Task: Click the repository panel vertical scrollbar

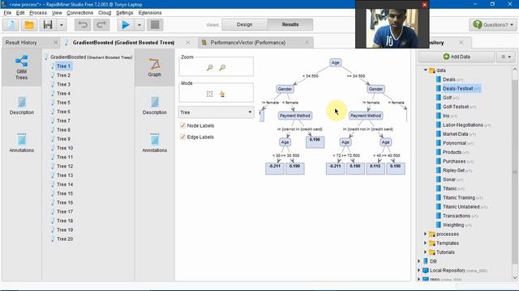Action: (x=515, y=172)
